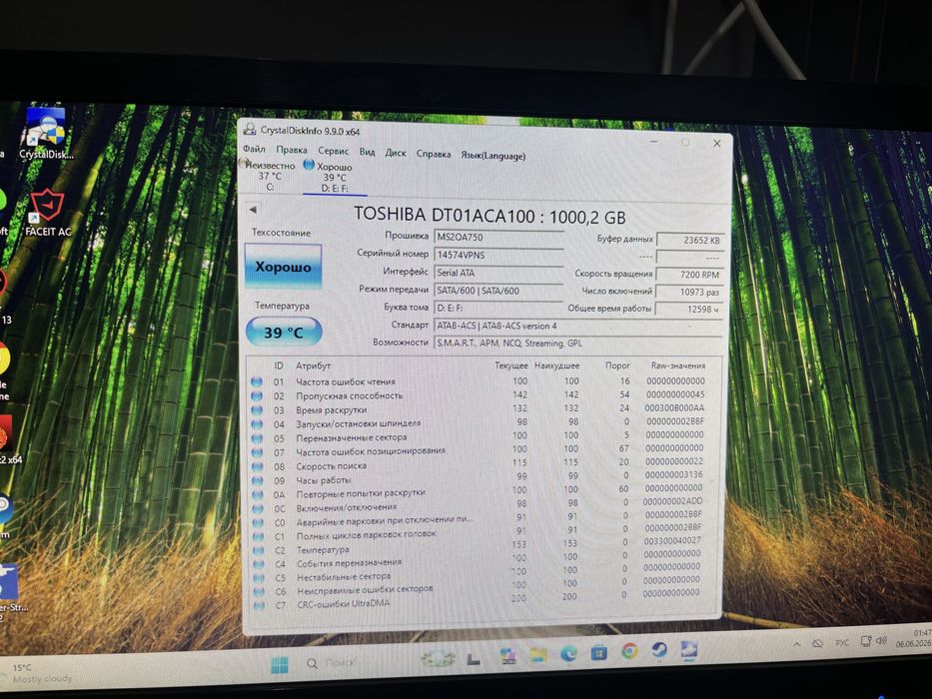Click status icon for 0A Повторные попытки раскрутки
Viewport: 932px width, 699px height.
[x=258, y=494]
